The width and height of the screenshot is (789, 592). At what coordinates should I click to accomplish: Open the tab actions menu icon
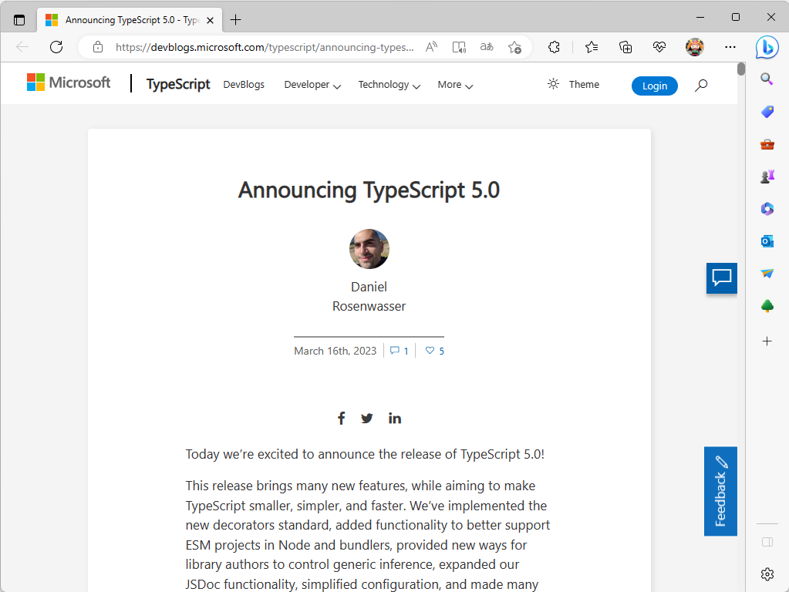click(x=19, y=20)
